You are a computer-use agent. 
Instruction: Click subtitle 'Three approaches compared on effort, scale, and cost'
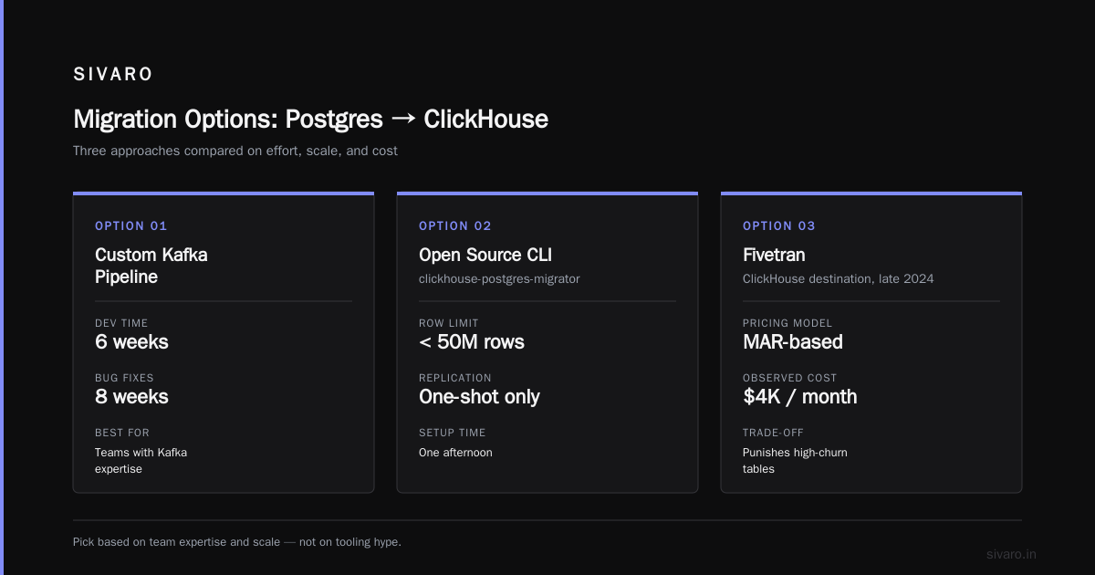click(235, 151)
